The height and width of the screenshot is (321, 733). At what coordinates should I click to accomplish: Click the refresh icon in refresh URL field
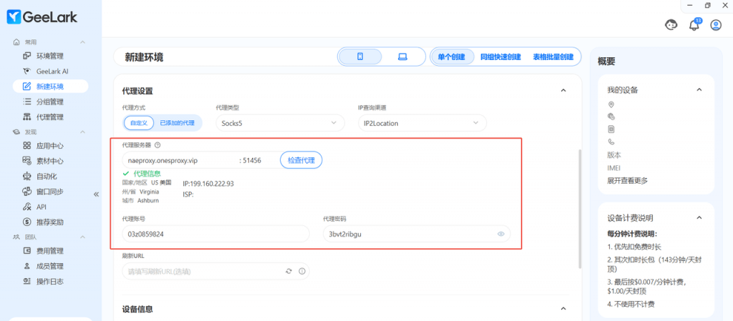click(288, 272)
